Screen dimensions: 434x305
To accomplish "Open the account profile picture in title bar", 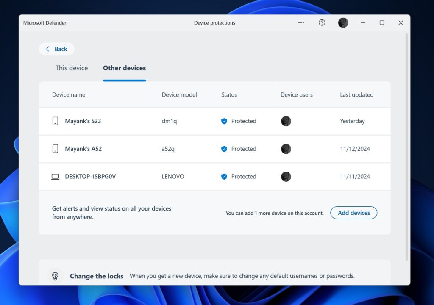I will 343,23.
